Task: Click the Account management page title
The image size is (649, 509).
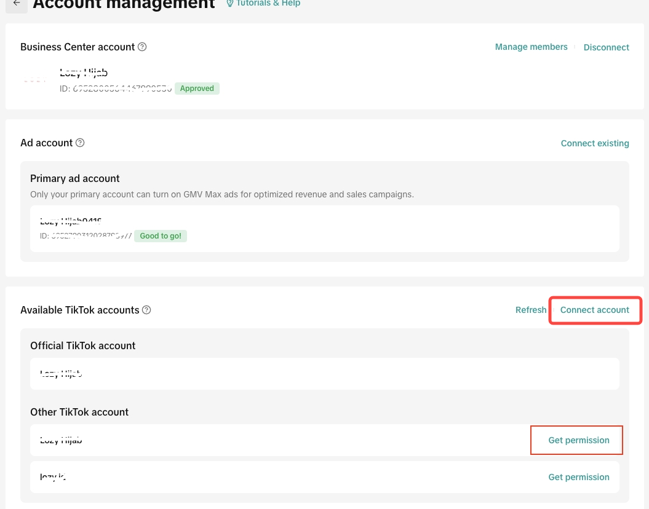Action: [124, 5]
